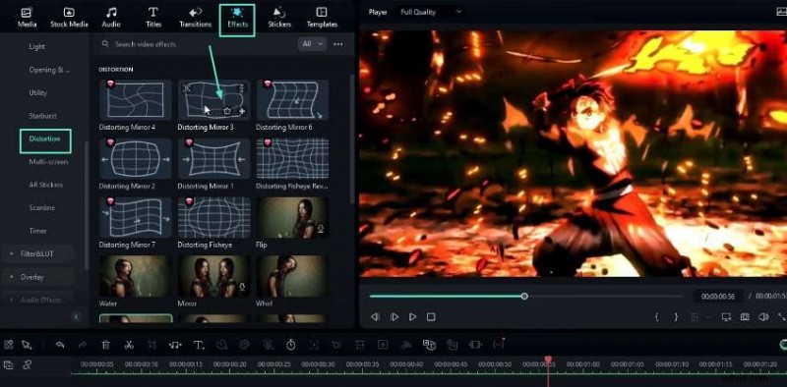Select the Distorting Fisheye effect thumbnail
Viewport: 787px width, 387px height.
(214, 217)
